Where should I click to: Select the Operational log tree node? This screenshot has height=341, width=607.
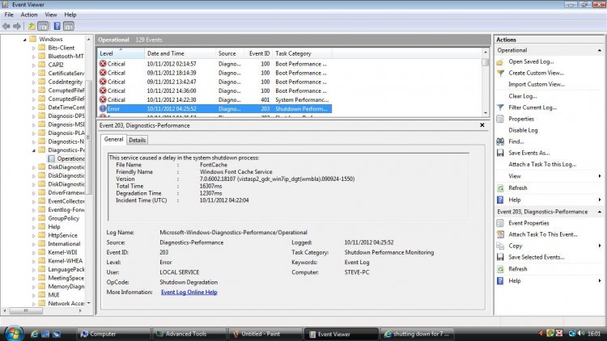70,158
